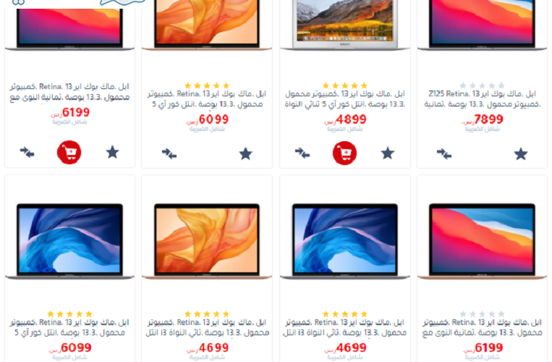Click the empty star rating on Z125 MacBook
Image resolution: width=552 pixels, height=362 pixels.
483,85
